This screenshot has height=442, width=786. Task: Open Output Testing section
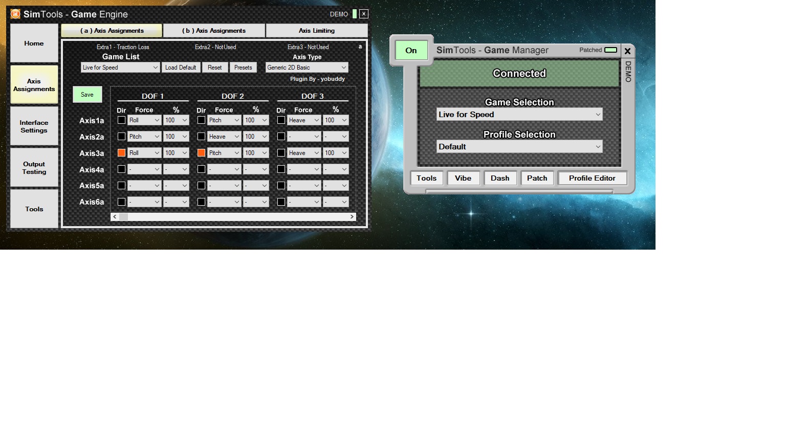pos(34,168)
